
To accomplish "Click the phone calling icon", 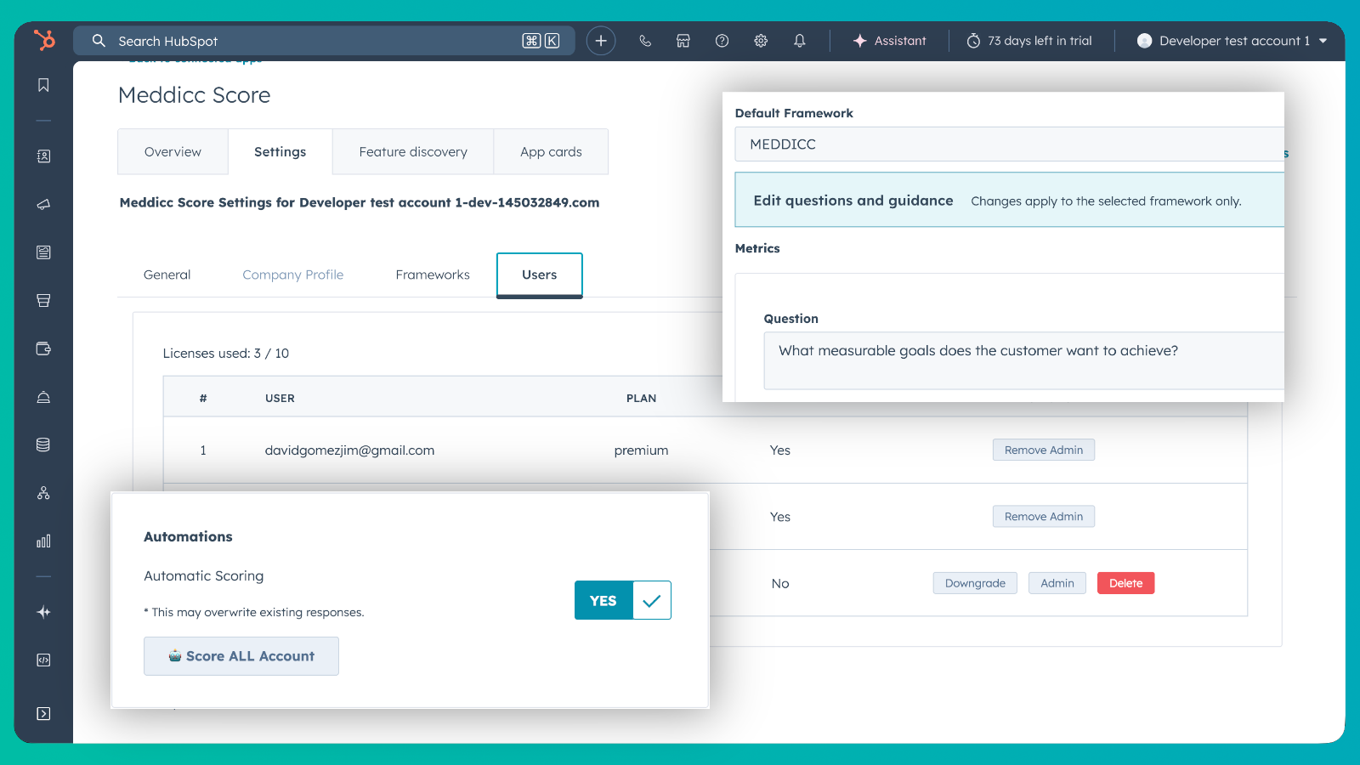I will (644, 40).
